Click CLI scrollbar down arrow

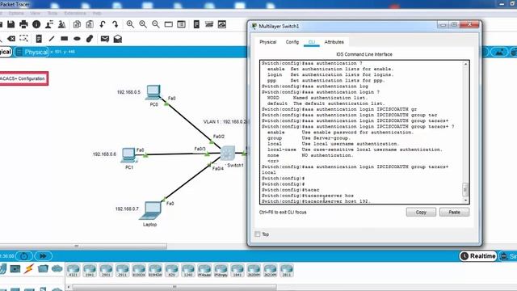click(x=465, y=200)
